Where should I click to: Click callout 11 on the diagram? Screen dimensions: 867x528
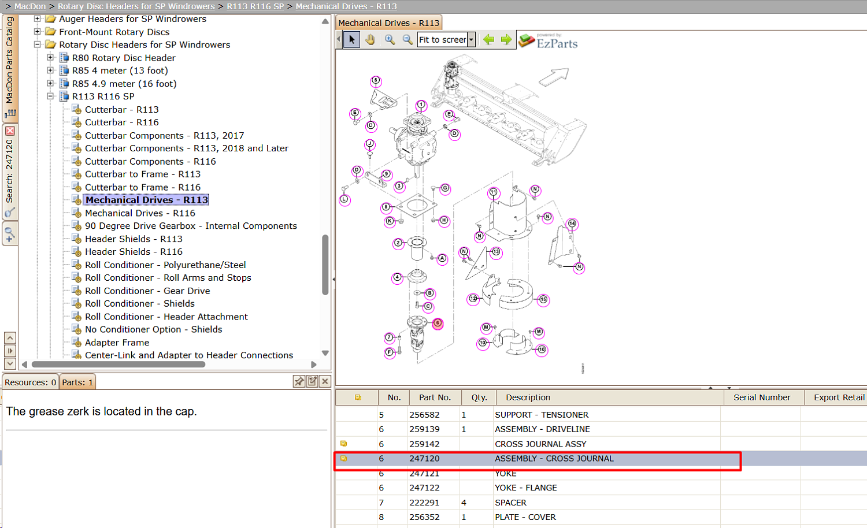(493, 192)
